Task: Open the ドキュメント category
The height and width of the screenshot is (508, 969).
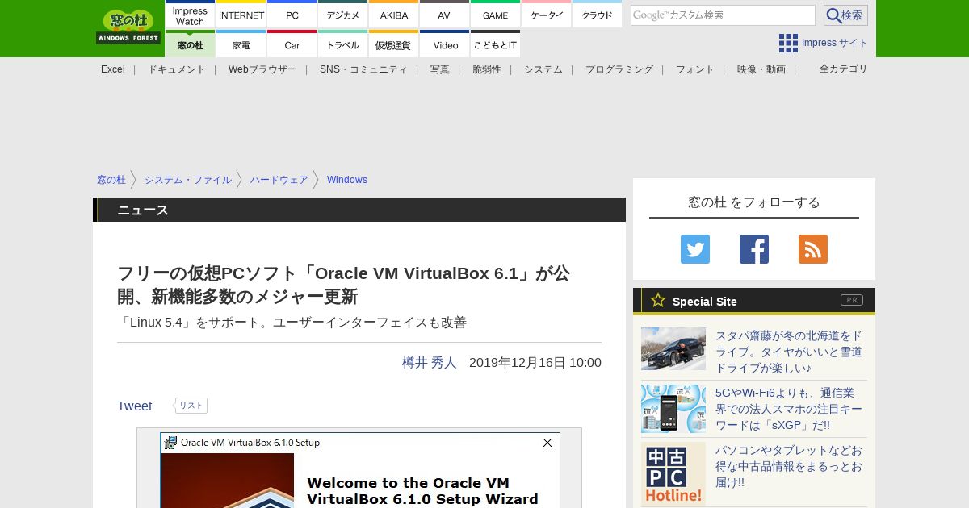Action: point(177,69)
